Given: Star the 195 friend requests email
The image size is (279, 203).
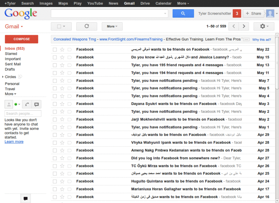Looking at the screenshot, I should 62,65.
